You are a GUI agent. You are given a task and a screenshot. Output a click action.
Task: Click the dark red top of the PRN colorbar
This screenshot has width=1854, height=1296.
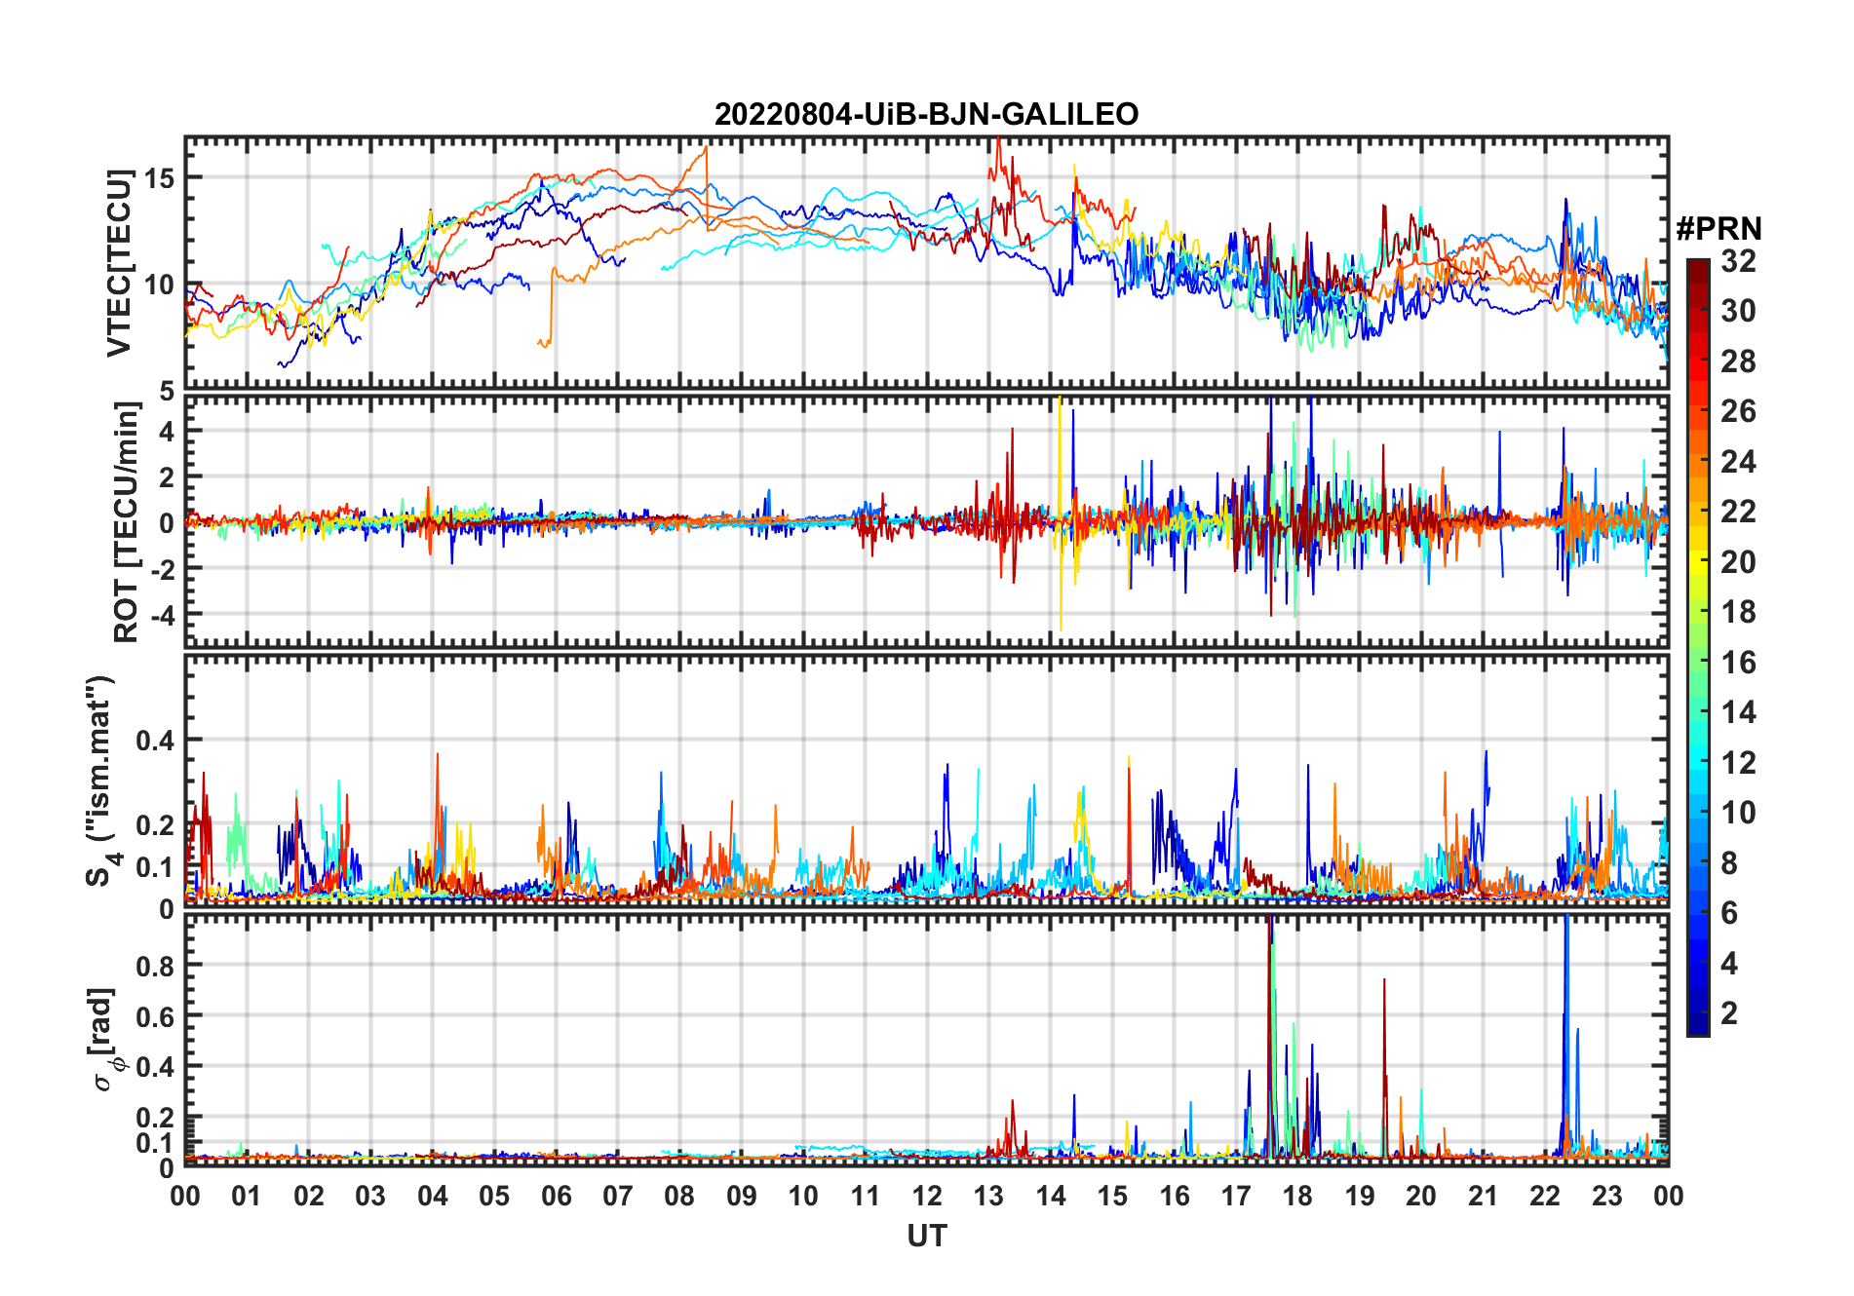tap(1698, 269)
